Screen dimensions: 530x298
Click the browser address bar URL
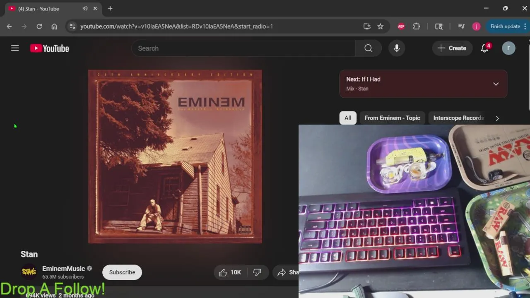tap(176, 26)
